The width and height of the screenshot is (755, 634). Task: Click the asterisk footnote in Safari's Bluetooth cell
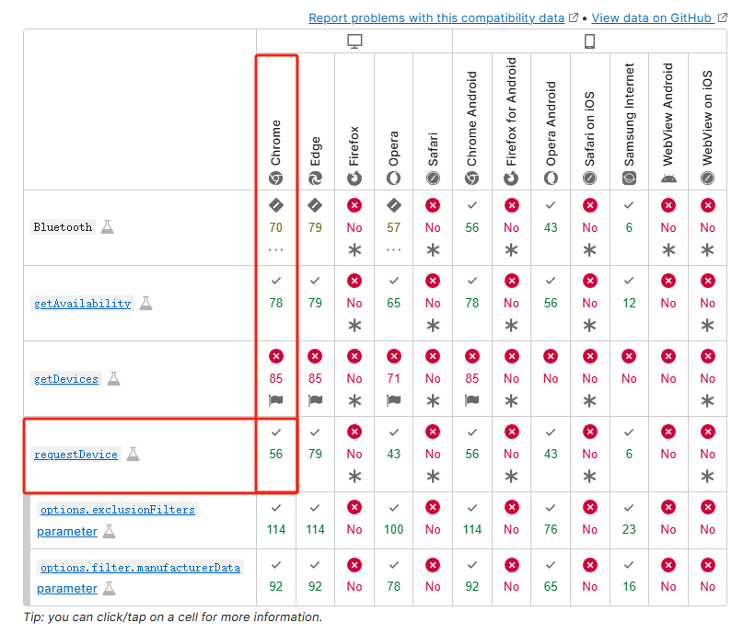click(432, 248)
